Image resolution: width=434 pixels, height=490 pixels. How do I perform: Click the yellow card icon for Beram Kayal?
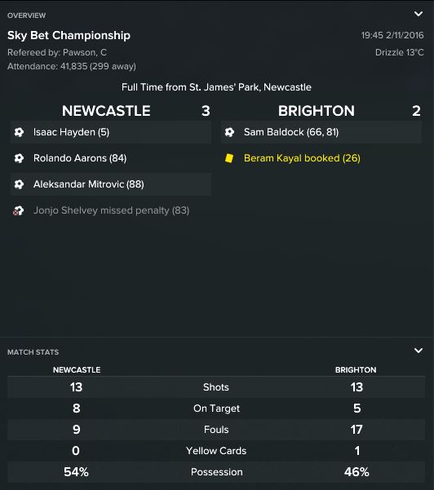tap(229, 158)
